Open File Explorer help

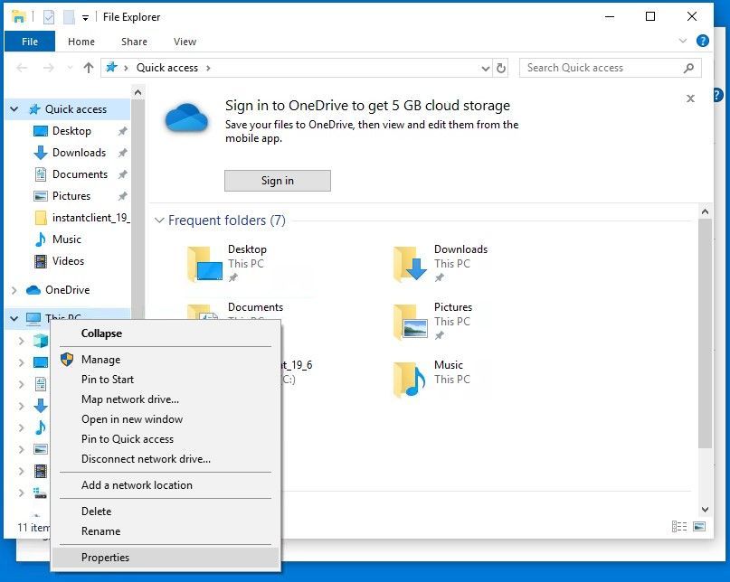pyautogui.click(x=702, y=41)
